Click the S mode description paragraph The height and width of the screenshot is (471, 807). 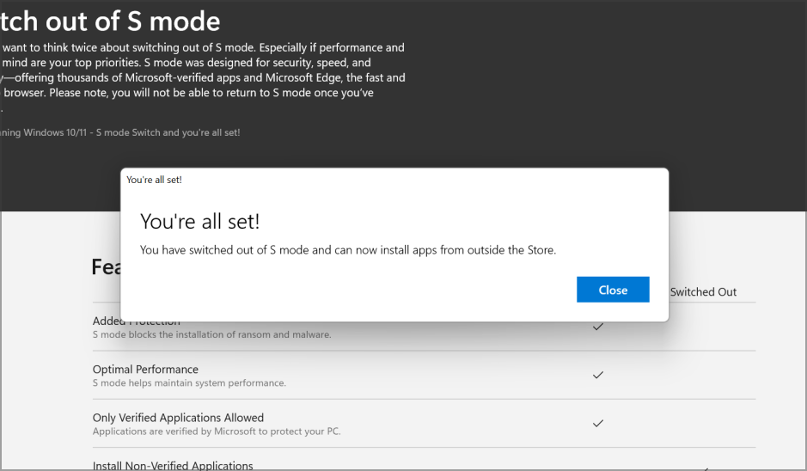(203, 77)
